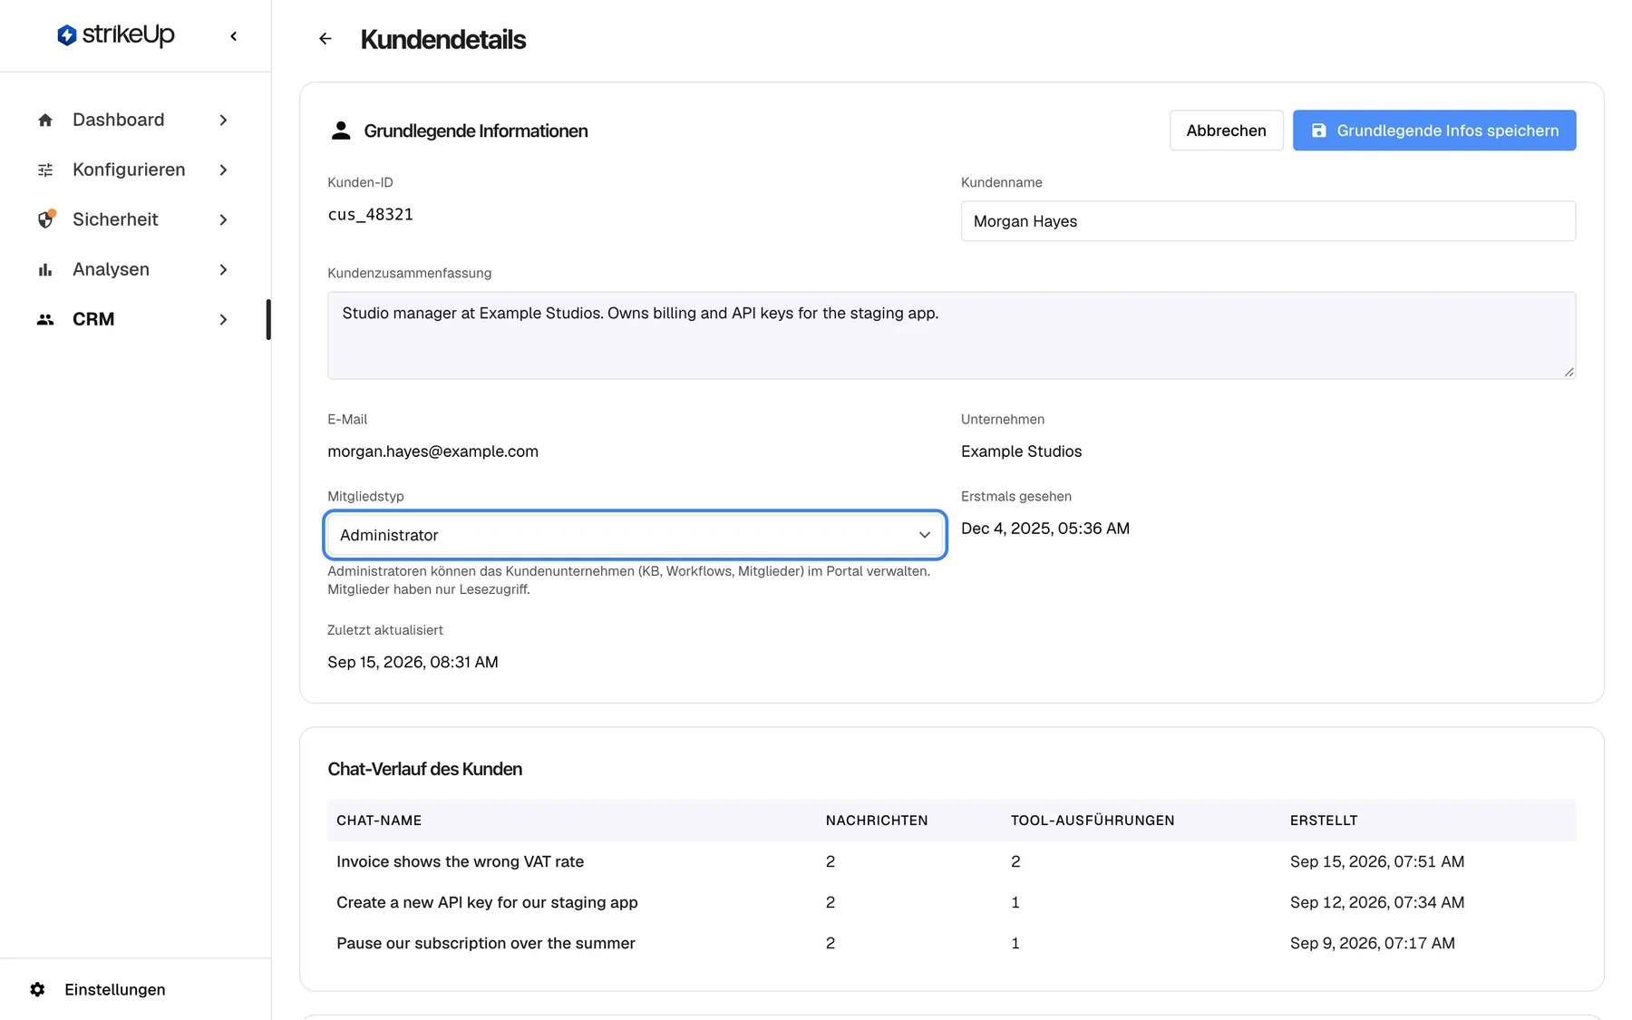The height and width of the screenshot is (1020, 1632).
Task: Open the Analysen menu item
Action: (x=134, y=269)
